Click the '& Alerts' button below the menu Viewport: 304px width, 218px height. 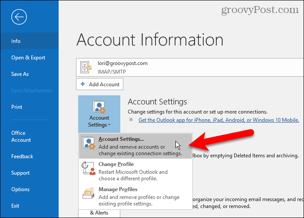click(x=99, y=214)
